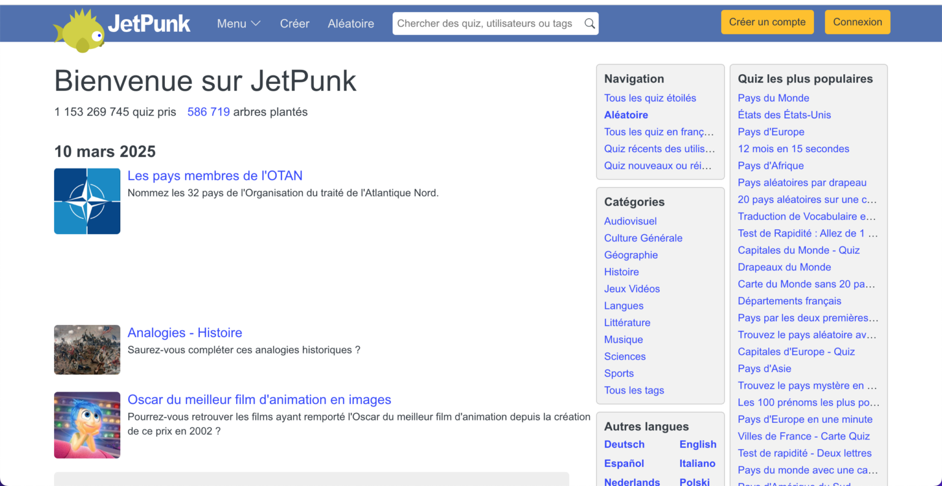Click Aléatoire in the Navigation panel
This screenshot has width=942, height=486.
(626, 115)
